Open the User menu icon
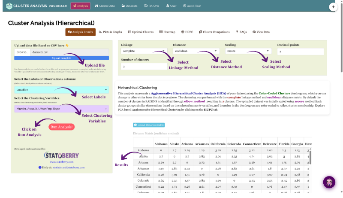This screenshot has height=198, width=343. click(x=168, y=6)
